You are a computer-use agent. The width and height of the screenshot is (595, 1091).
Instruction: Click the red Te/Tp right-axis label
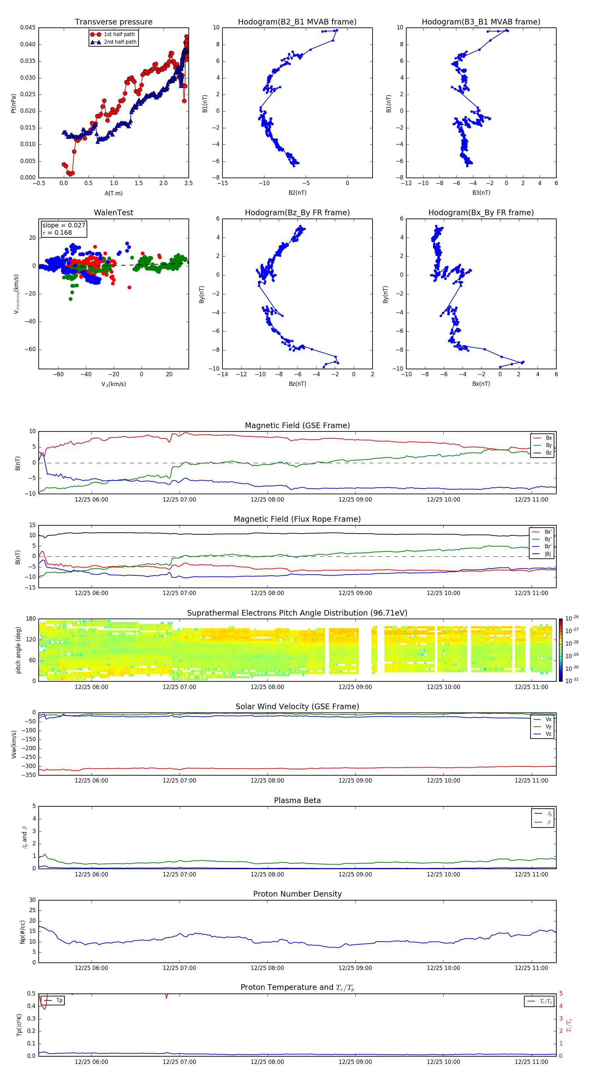[569, 1025]
